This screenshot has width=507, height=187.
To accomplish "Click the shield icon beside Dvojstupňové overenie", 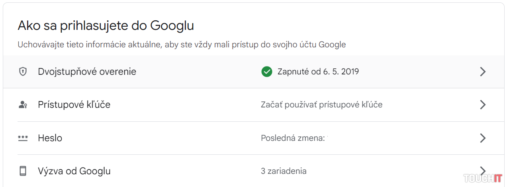I will (x=23, y=72).
